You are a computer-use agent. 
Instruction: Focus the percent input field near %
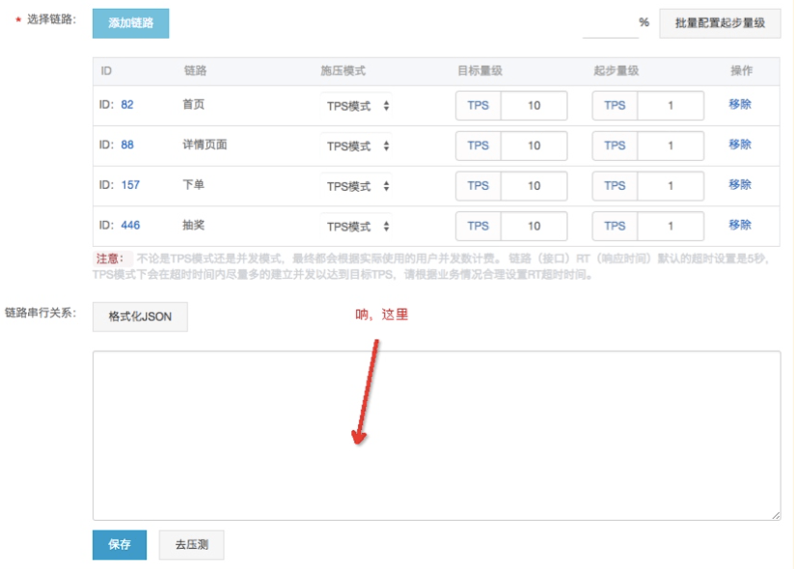click(610, 24)
